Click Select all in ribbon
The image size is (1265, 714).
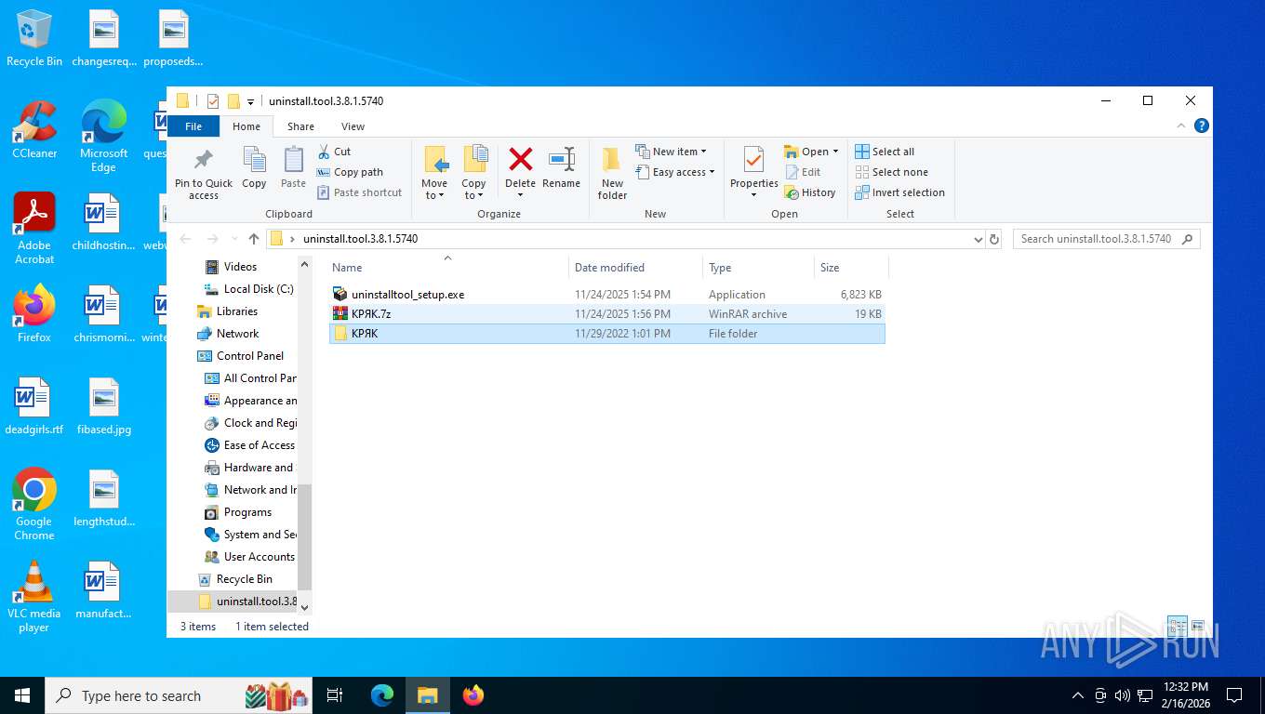[x=885, y=152]
